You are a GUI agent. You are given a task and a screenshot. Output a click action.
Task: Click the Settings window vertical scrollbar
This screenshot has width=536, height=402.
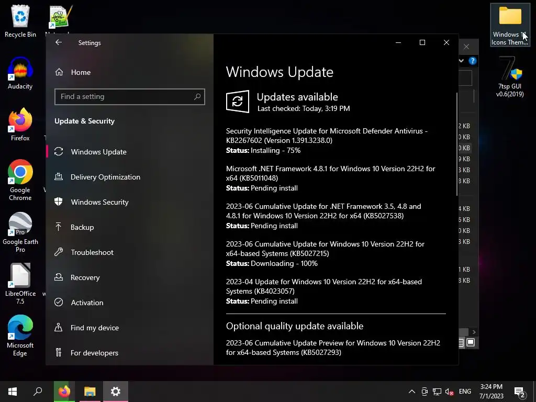click(457, 143)
